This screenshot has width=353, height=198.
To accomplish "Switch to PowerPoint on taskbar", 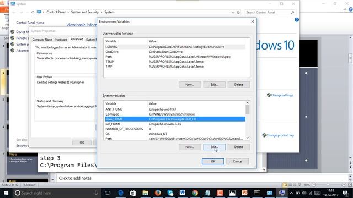I will click(244, 193).
